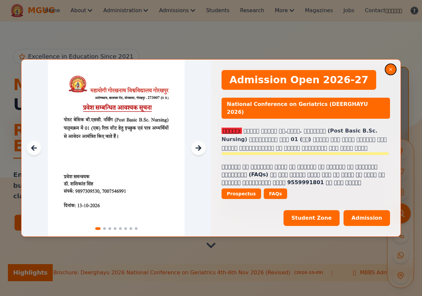Select the second carousel dot indicator

[x=105, y=229]
